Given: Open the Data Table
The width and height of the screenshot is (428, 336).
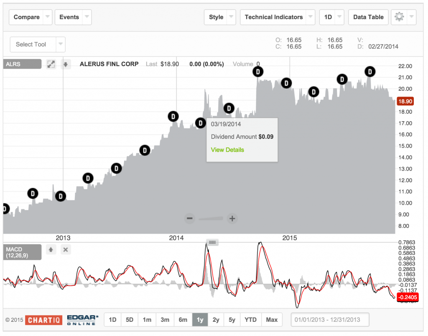Looking at the screenshot, I should coord(368,17).
